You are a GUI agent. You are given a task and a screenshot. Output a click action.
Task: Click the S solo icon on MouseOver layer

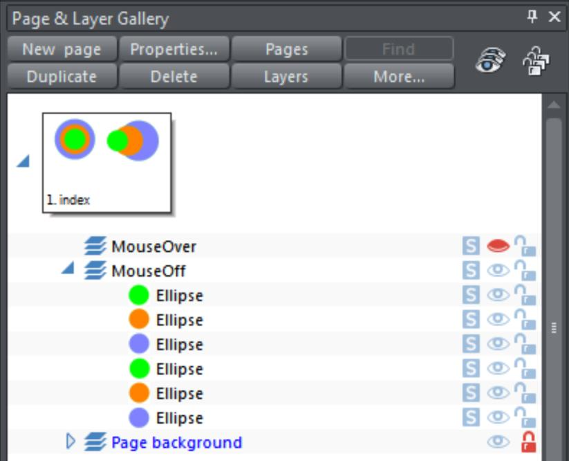471,246
